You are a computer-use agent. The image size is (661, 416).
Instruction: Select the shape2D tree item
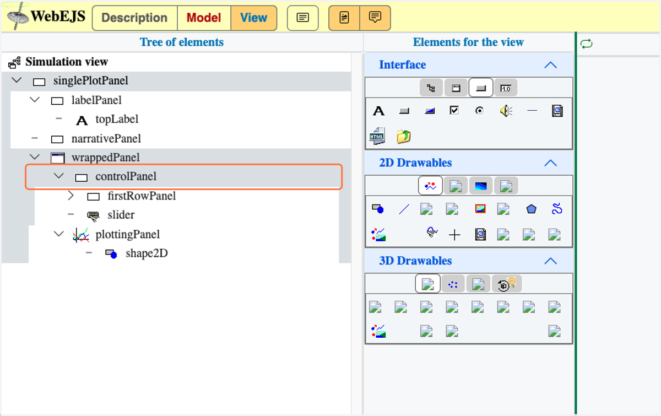point(147,253)
